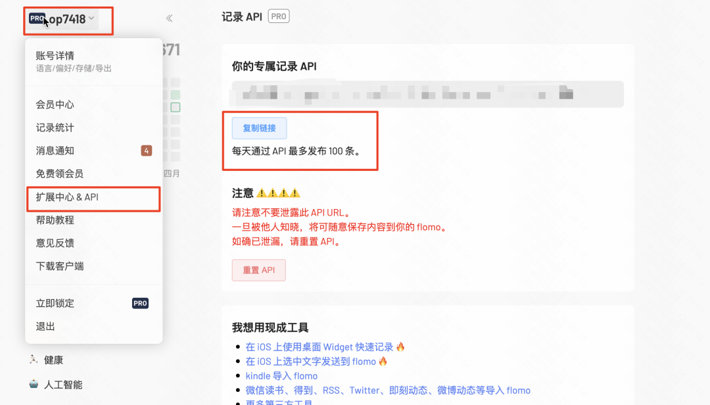Collapse the sidebar with double chevron icon
This screenshot has width=710, height=405.
tap(169, 18)
